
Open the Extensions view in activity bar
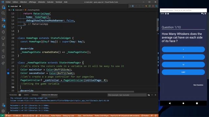3,32
